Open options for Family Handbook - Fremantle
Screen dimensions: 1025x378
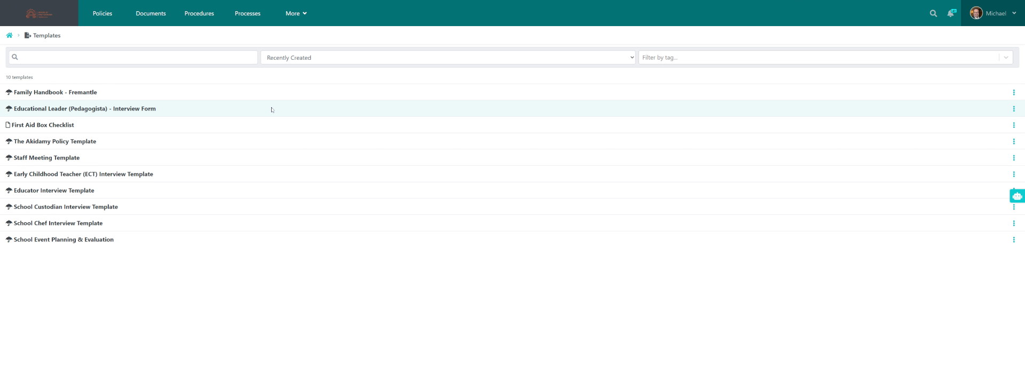pos(1013,93)
